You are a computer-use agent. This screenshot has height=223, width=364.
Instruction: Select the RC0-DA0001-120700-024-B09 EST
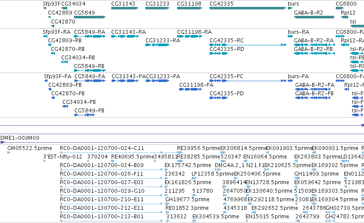(102, 165)
